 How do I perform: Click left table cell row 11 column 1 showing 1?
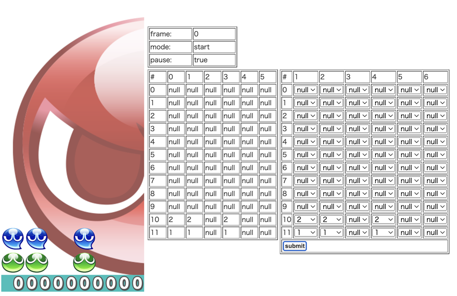pyautogui.click(x=194, y=232)
